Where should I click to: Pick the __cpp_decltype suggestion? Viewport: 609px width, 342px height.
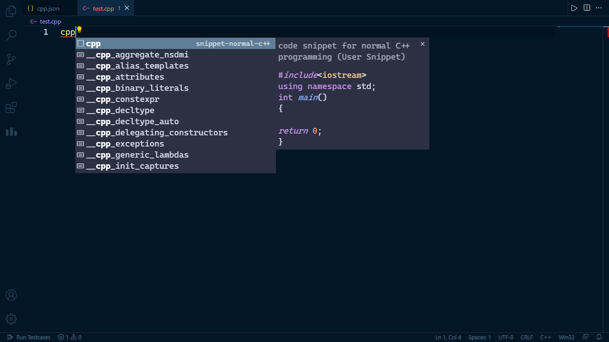(x=176, y=110)
